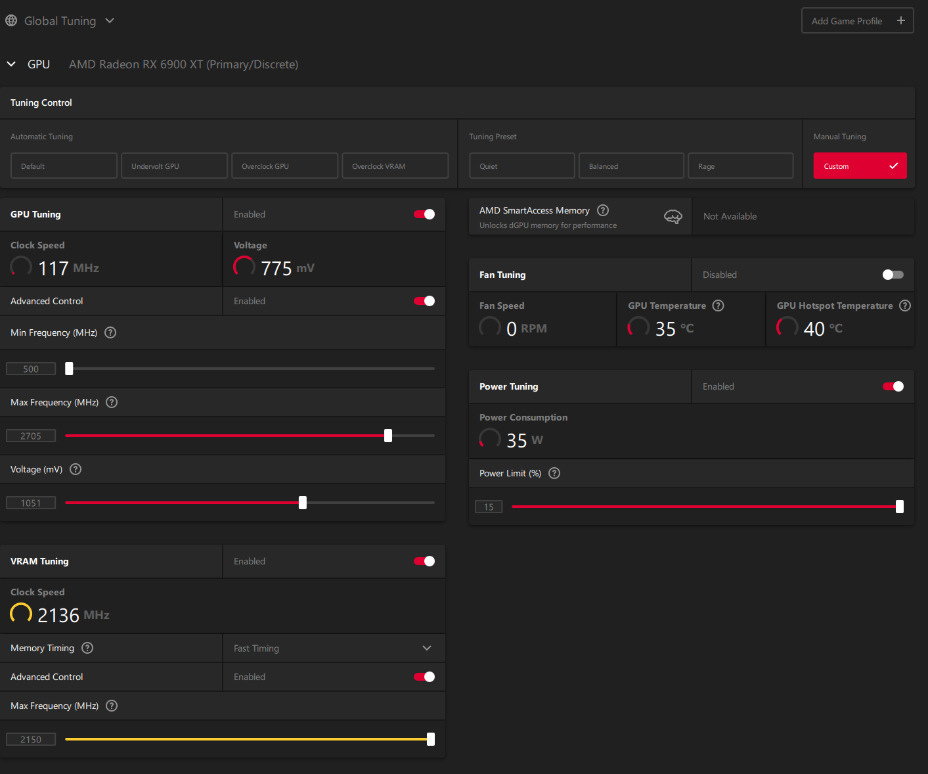Click the VRAM Max Frequency slider handle
928x774 pixels.
tap(431, 739)
